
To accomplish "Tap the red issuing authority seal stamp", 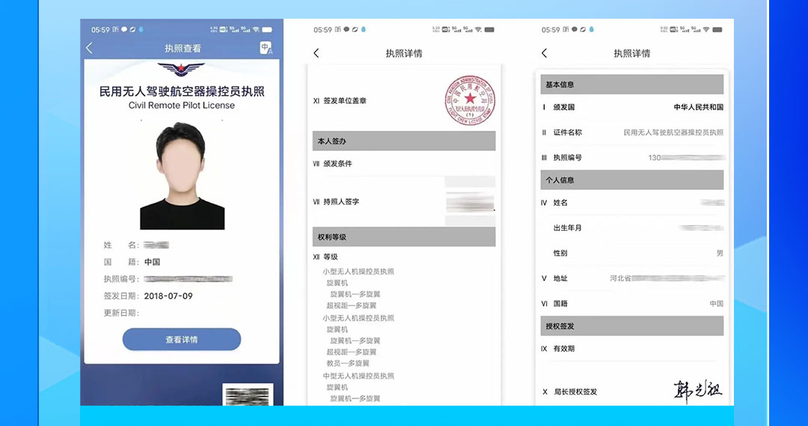I will [x=469, y=100].
